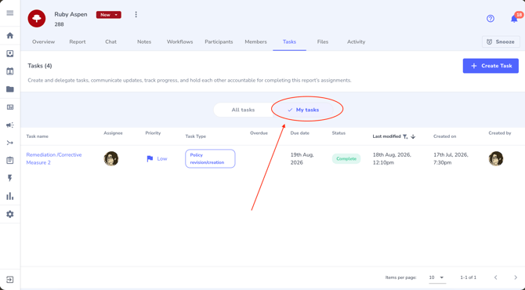Open the three-dot more options menu
The height and width of the screenshot is (290, 525).
pos(136,14)
